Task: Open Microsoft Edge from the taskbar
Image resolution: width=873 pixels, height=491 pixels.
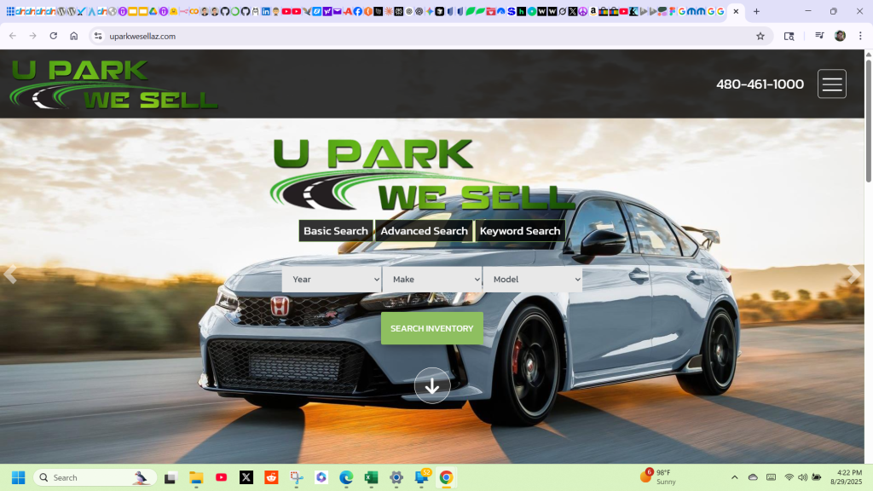Action: click(346, 477)
